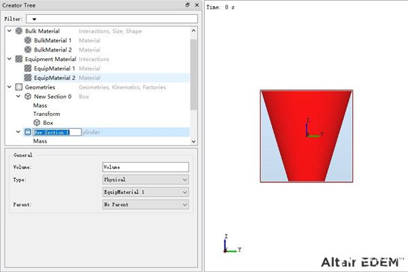Click the 'Time: 0 s' readout
The image size is (408, 272).
tap(220, 7)
